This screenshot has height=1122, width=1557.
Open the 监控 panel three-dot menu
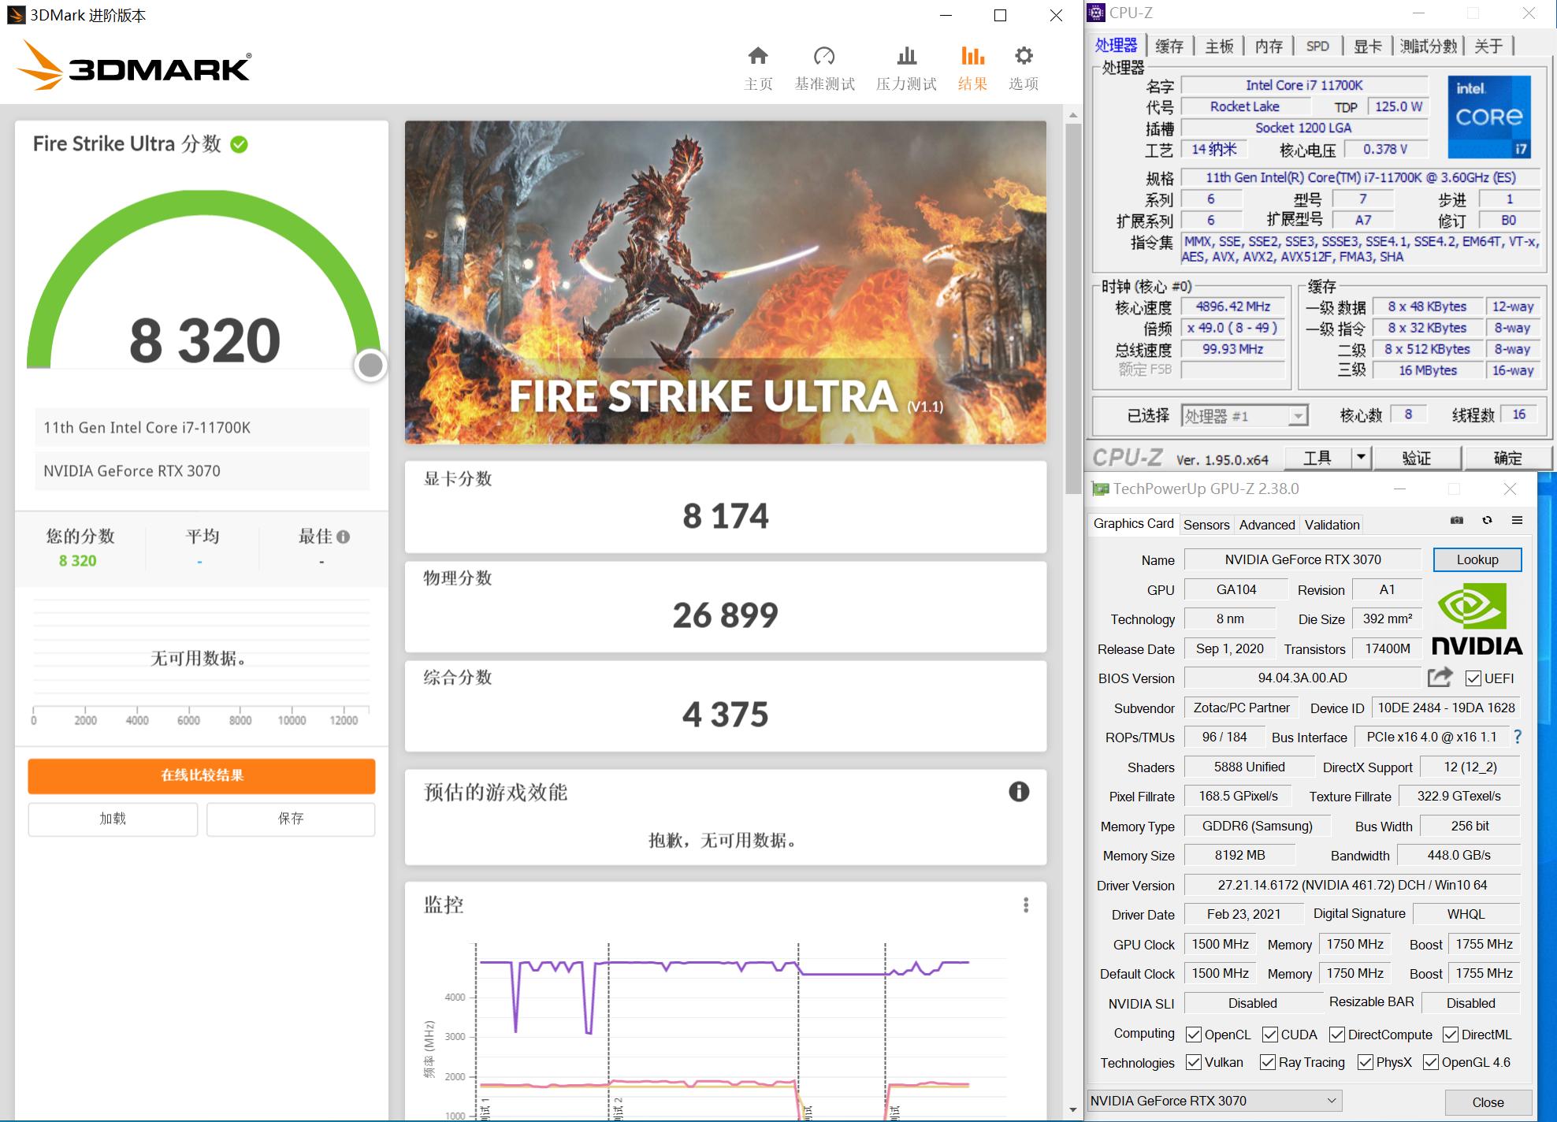coord(1024,905)
